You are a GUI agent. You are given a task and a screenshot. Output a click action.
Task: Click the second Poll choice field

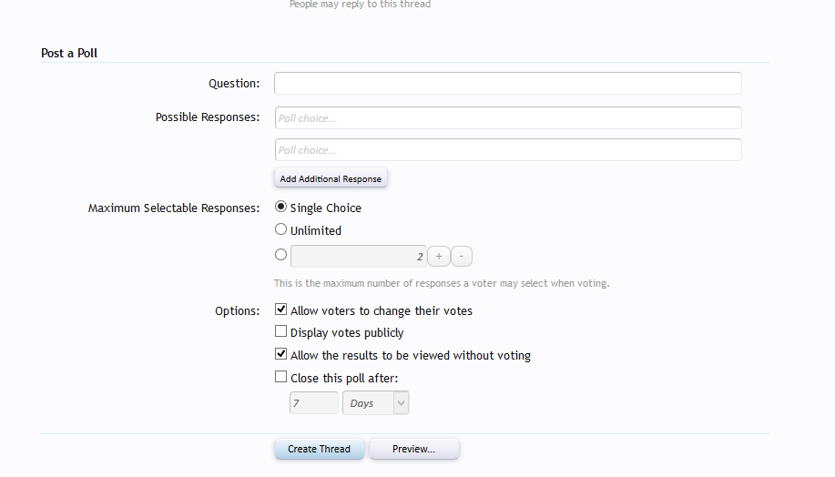tap(507, 150)
